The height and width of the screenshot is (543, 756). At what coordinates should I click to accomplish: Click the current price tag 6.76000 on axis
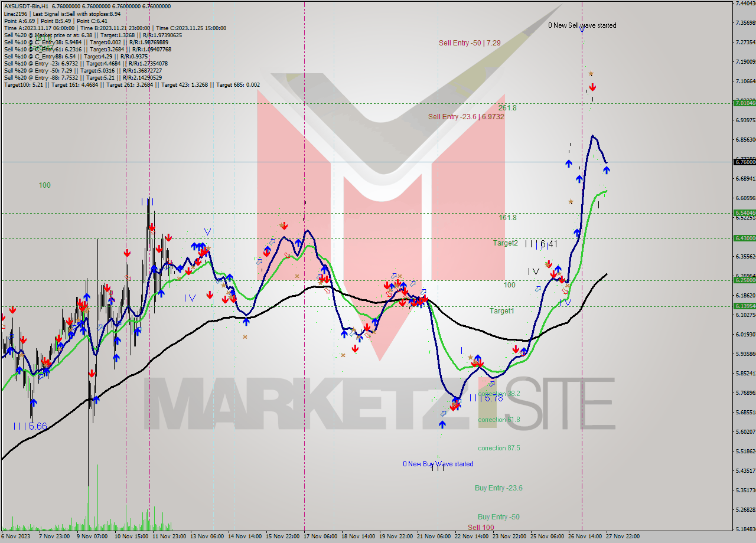coord(745,162)
